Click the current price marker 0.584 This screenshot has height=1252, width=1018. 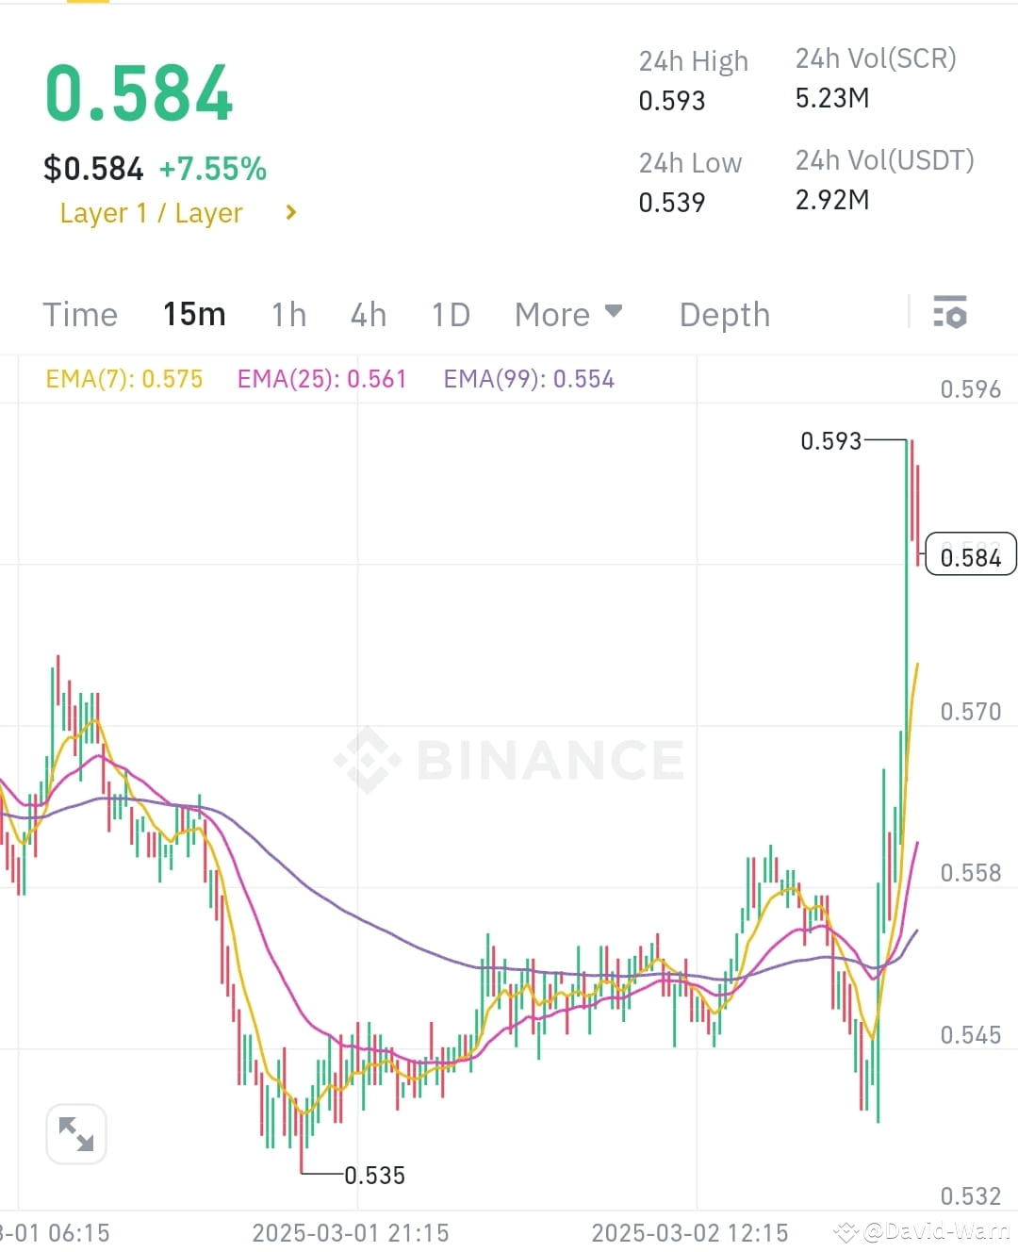click(970, 556)
